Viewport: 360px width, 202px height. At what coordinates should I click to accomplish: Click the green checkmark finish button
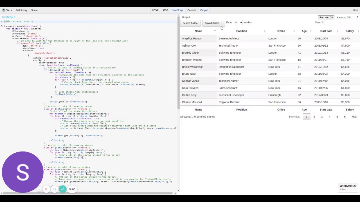coord(63,189)
